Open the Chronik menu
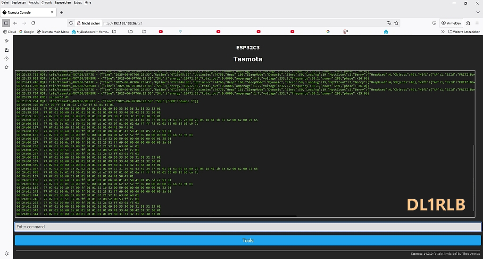The image size is (483, 259). [x=47, y=2]
